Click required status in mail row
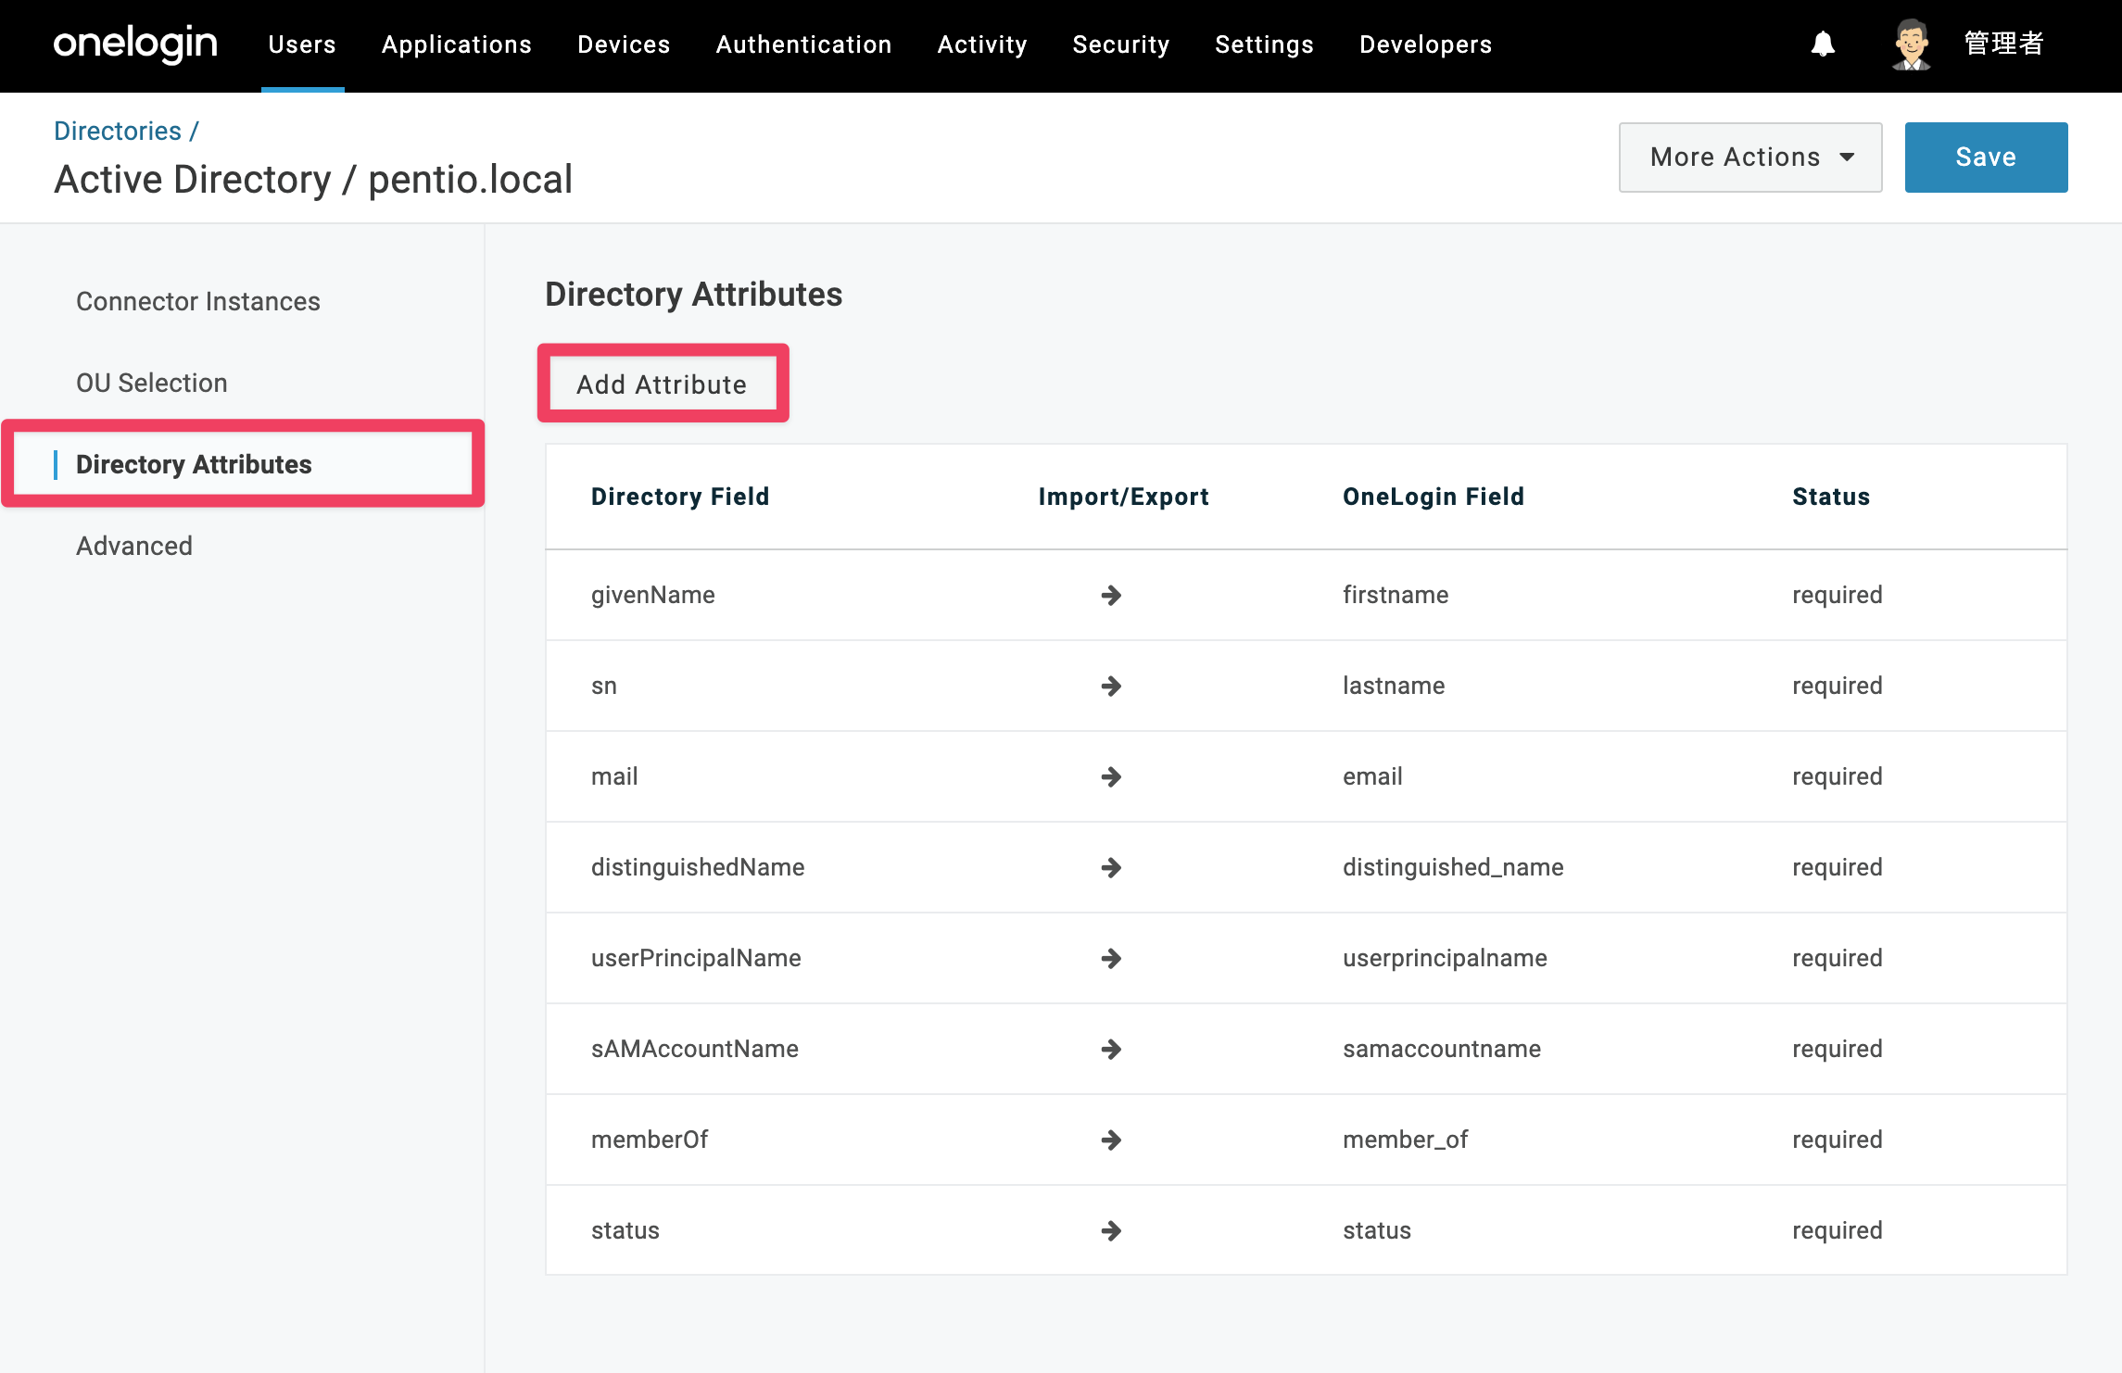The image size is (2122, 1373). point(1838,776)
